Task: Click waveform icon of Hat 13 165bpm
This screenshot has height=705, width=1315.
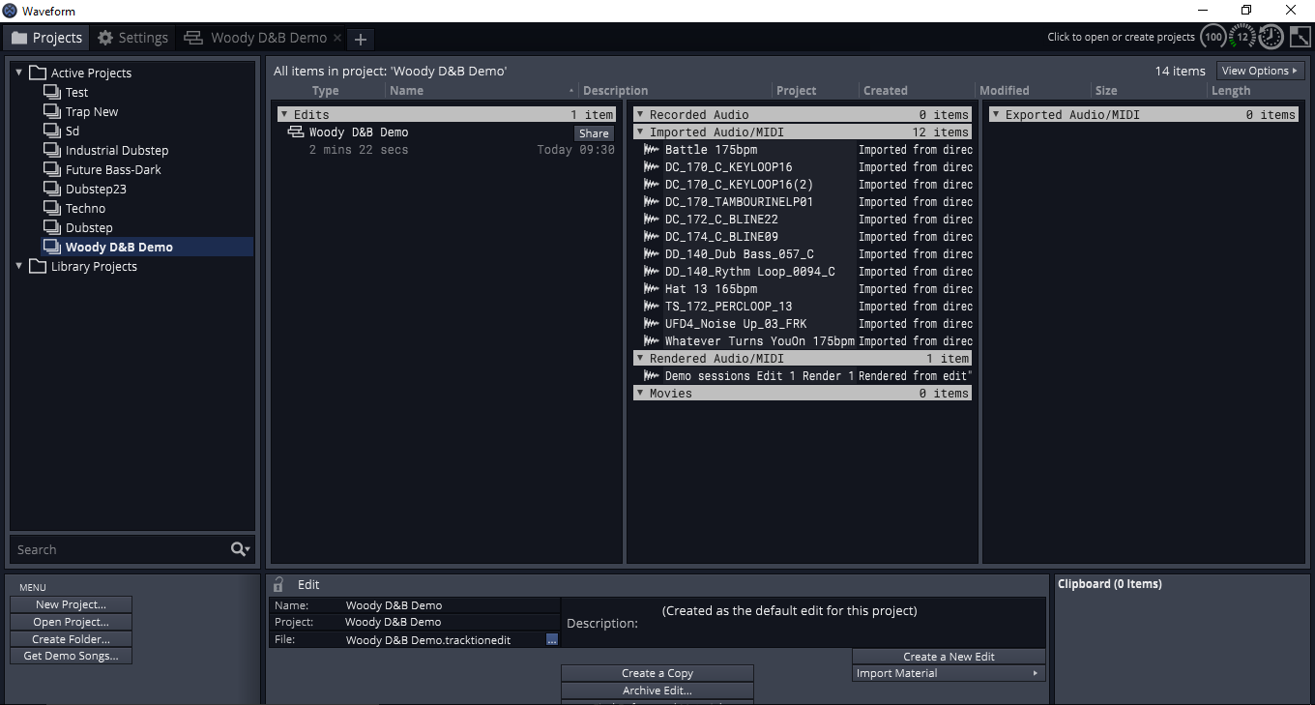Action: [x=652, y=289]
